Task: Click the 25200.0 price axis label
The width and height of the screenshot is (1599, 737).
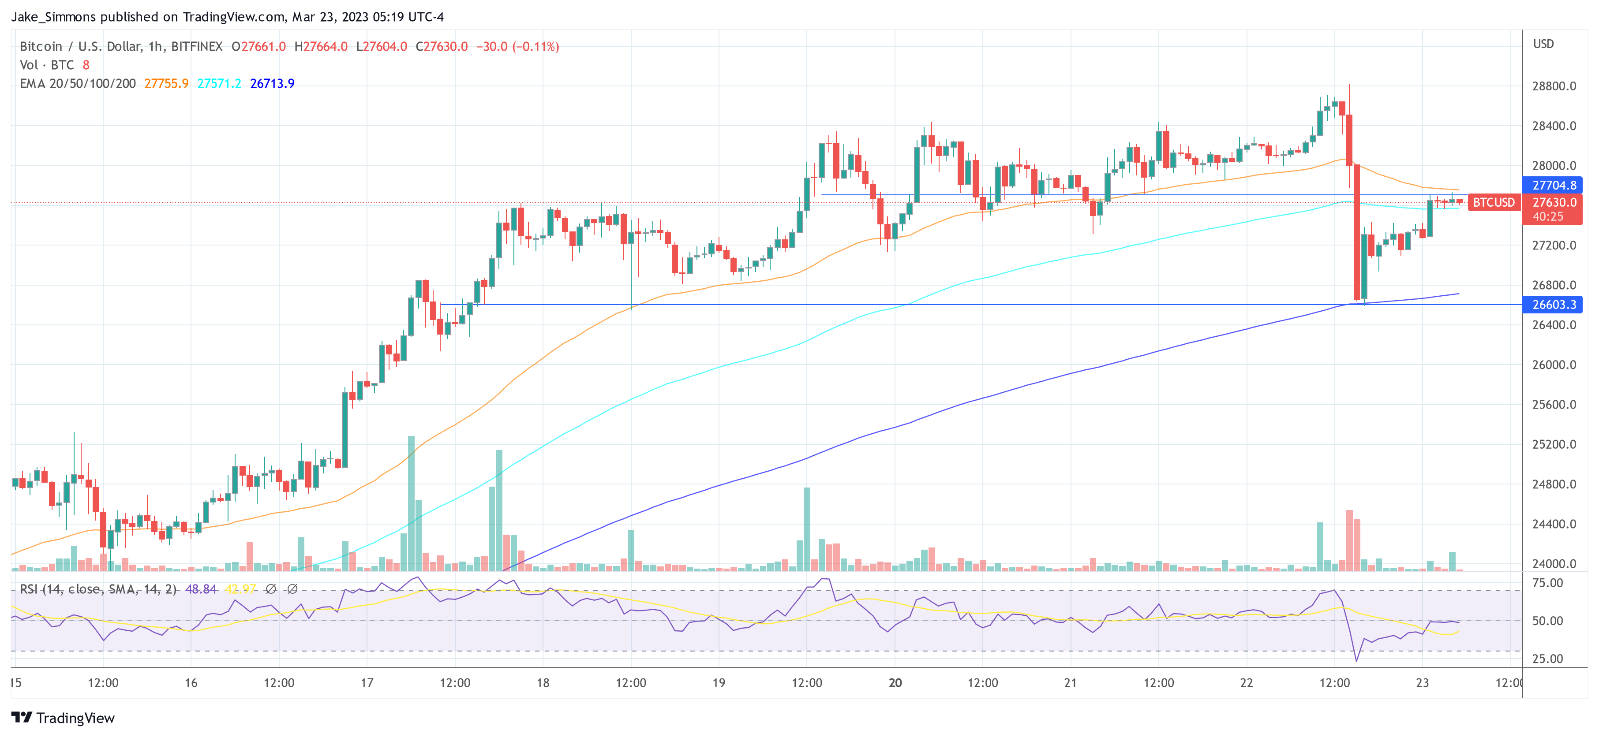Action: click(x=1554, y=444)
